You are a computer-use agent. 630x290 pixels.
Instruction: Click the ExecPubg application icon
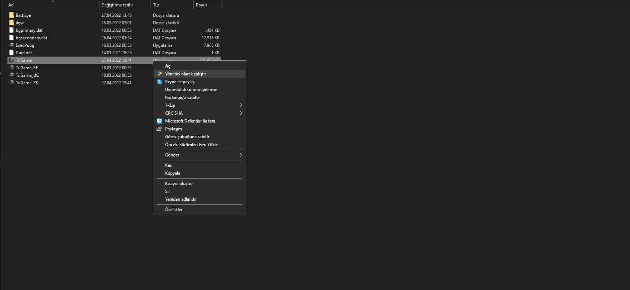pyautogui.click(x=11, y=45)
